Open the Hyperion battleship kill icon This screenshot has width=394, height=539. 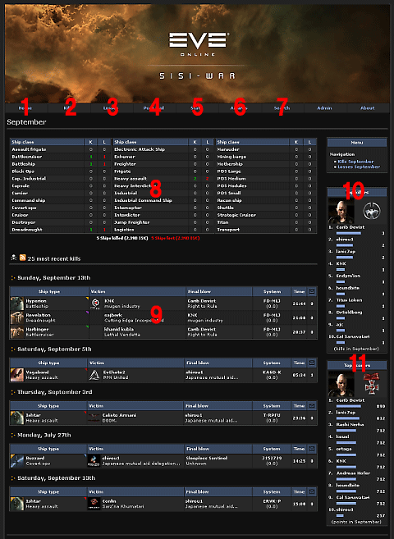click(17, 304)
